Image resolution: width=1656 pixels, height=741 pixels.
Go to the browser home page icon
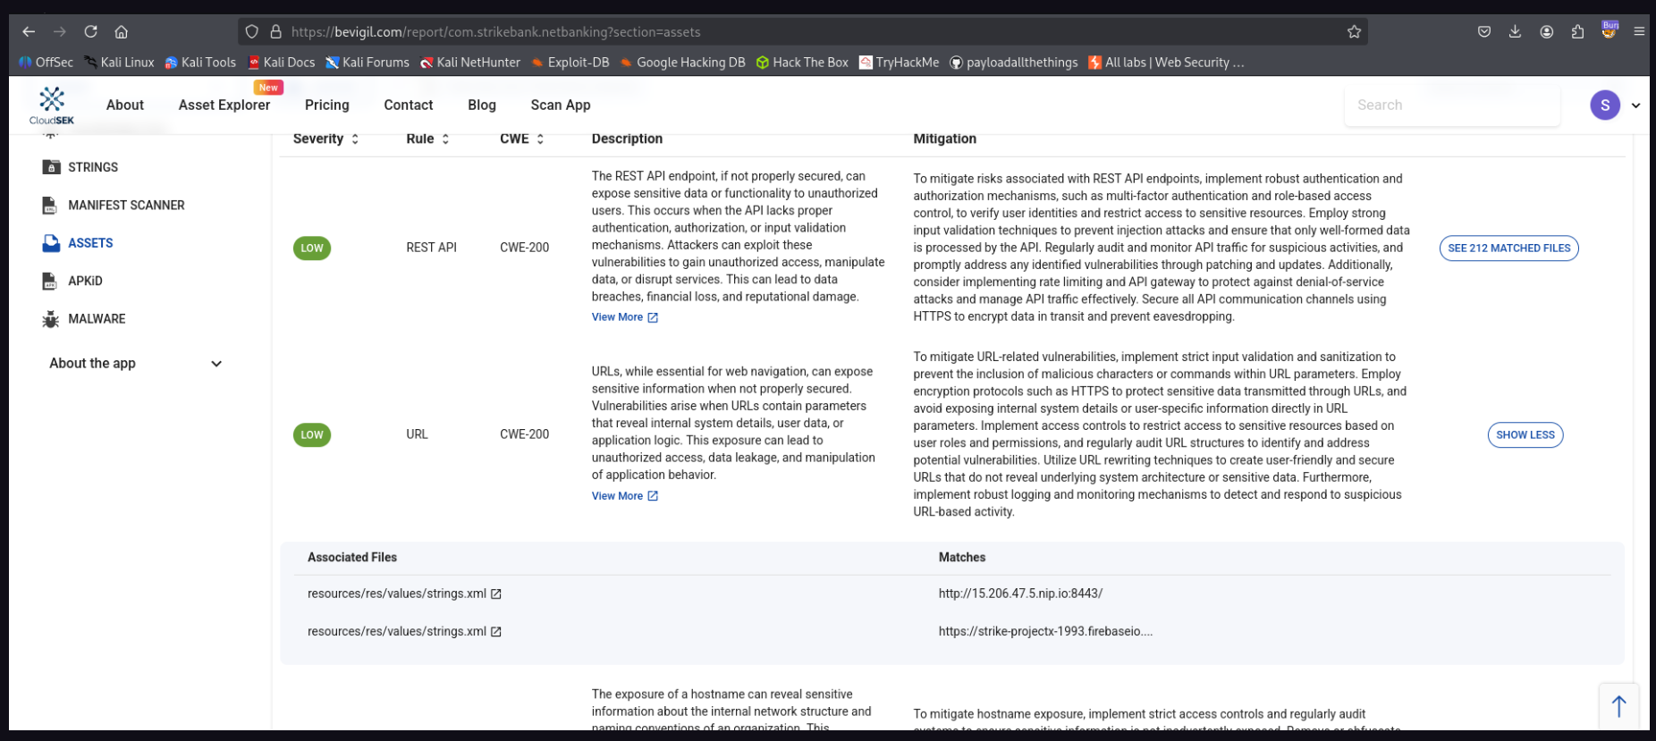(121, 31)
